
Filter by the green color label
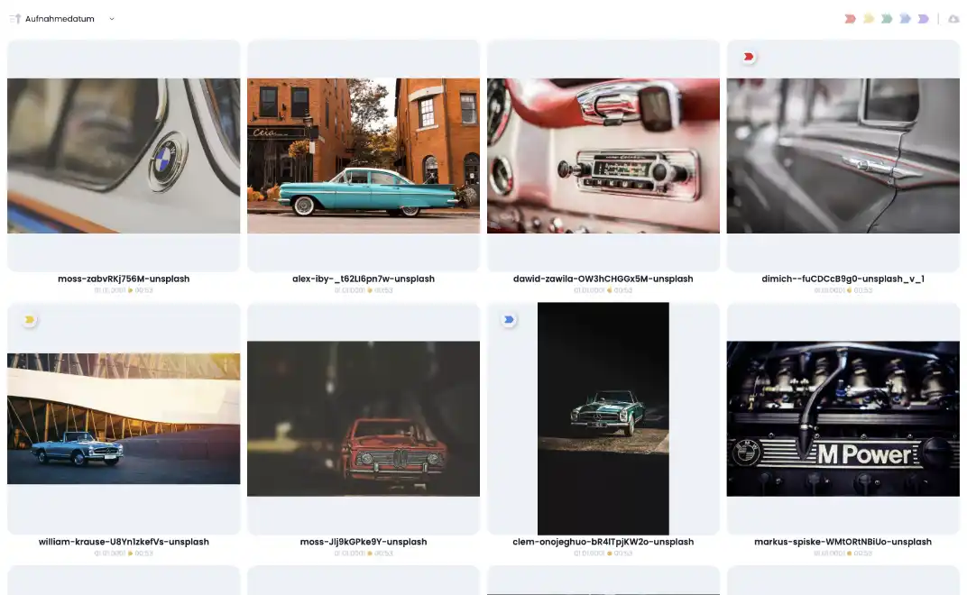[887, 19]
